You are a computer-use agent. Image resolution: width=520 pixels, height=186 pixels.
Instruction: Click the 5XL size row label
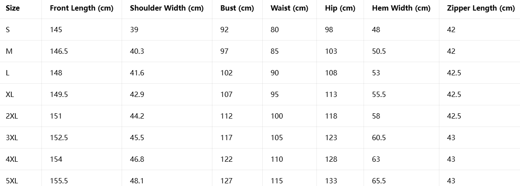11,181
